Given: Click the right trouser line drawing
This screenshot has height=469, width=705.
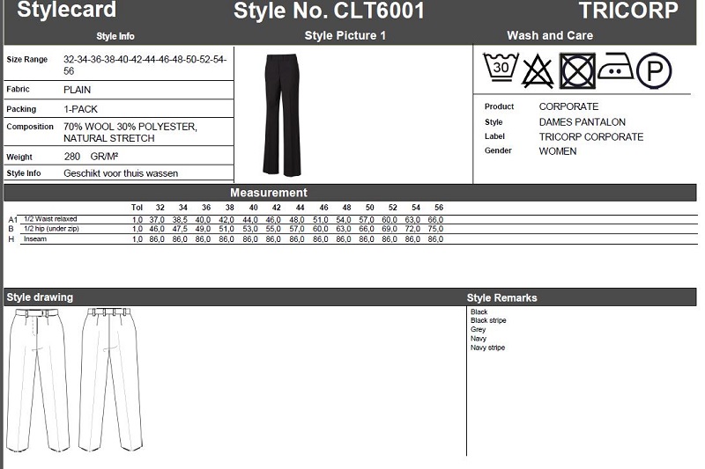Looking at the screenshot, I should tap(110, 378).
